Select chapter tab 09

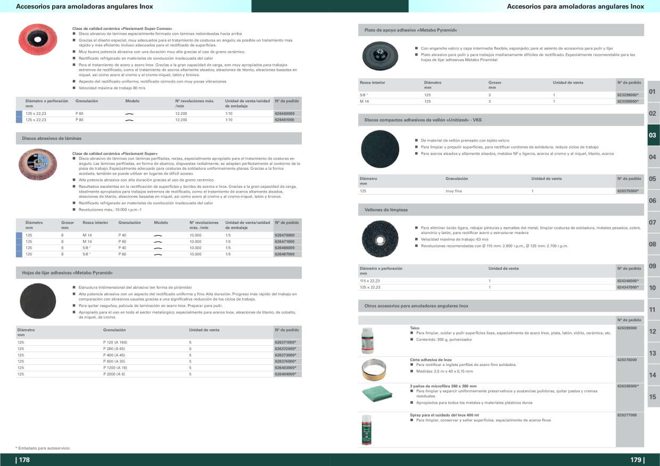point(653,266)
